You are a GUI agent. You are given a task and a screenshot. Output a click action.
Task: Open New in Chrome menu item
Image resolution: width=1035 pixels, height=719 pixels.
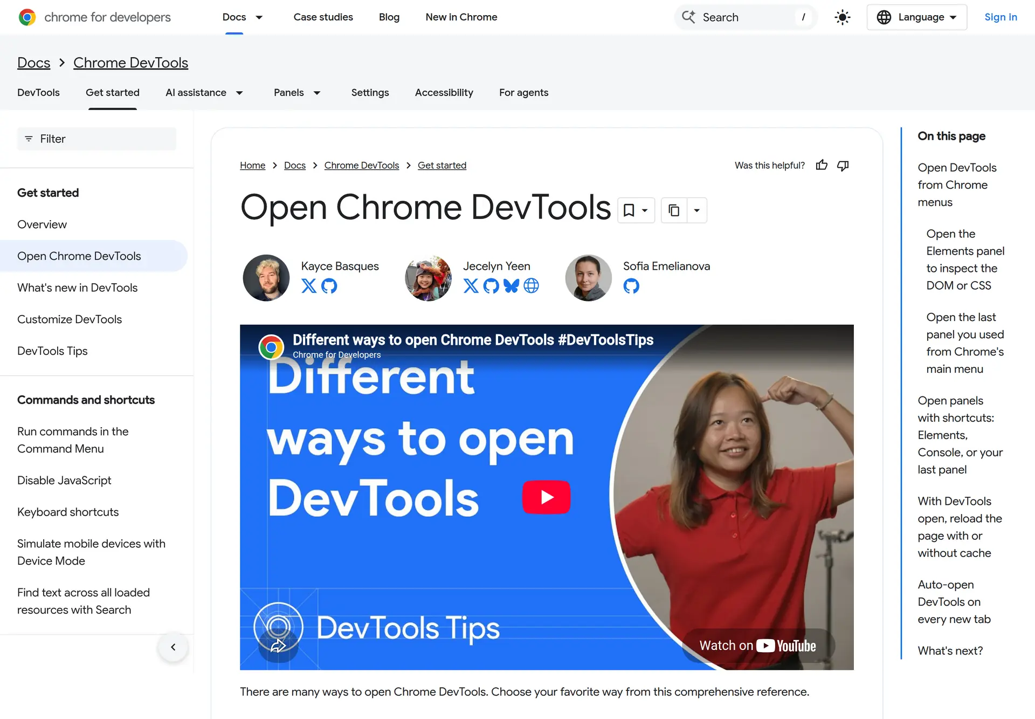(461, 17)
